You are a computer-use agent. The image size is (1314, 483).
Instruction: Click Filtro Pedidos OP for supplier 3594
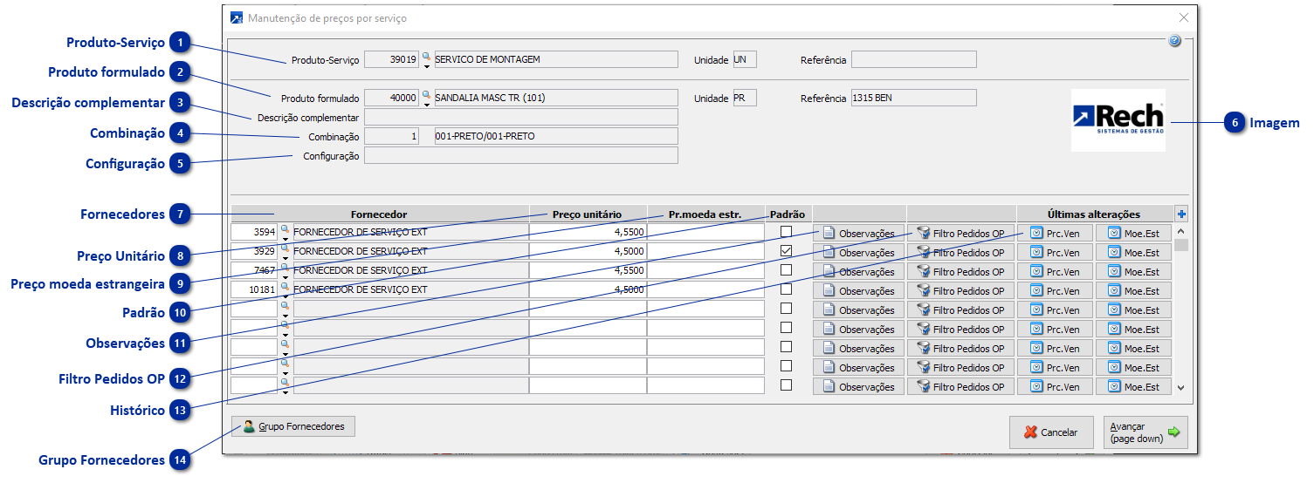(x=960, y=234)
